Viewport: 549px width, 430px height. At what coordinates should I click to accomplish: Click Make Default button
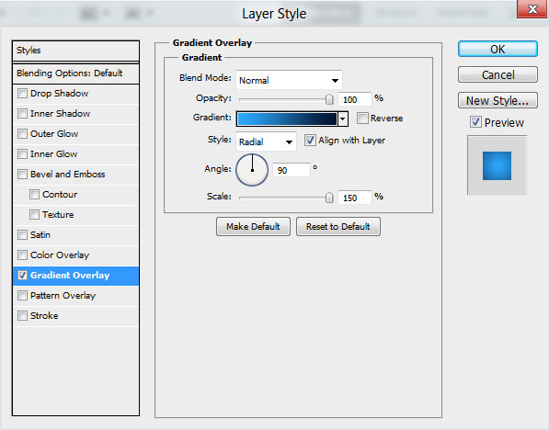coord(253,226)
